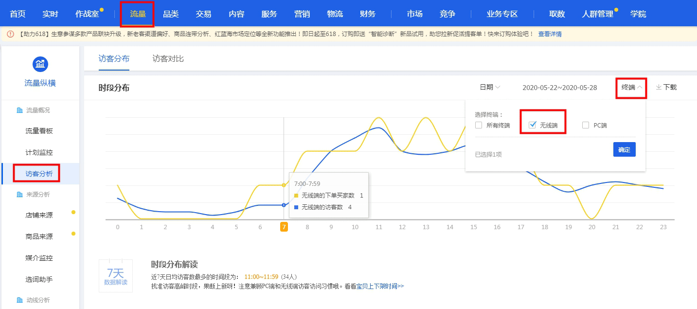Check the 所有终端 checkbox
The height and width of the screenshot is (309, 697).
479,125
